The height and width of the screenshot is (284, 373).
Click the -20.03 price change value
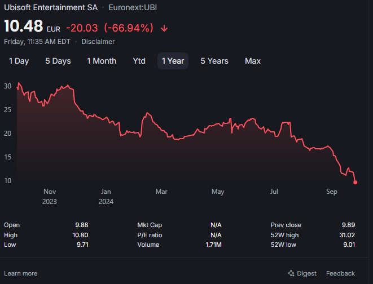click(x=82, y=28)
